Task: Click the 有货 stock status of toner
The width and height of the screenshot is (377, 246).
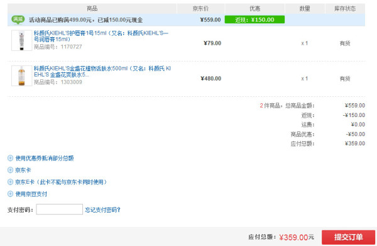Action: [x=345, y=79]
